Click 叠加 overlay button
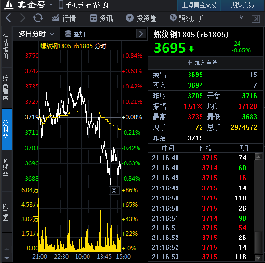This screenshot has height=263, width=265. [75, 34]
